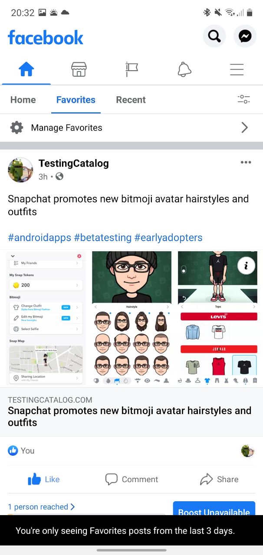Open the Bitmoji hairstyle screenshot thumbnail
The width and height of the screenshot is (263, 555).
point(131,318)
